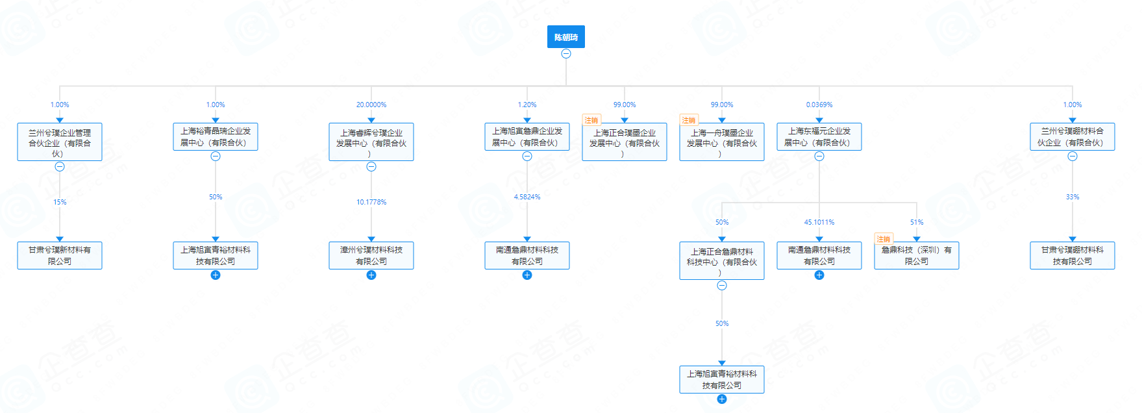Click minus icon under 上海睿辉兮璞企业发展中心

pyautogui.click(x=371, y=167)
